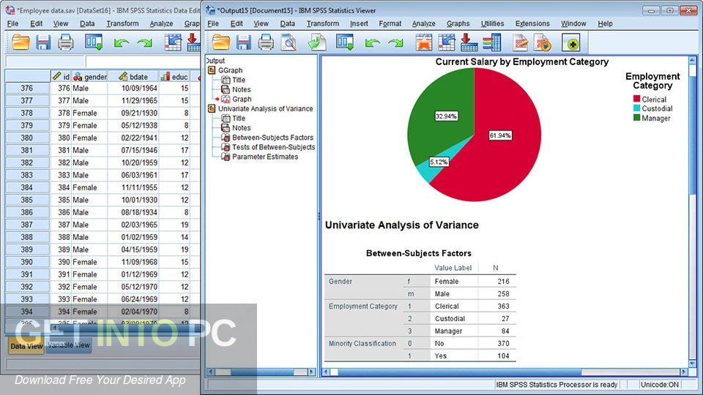
Task: Open Print Preview in the Viewer toolbar
Action: pyautogui.click(x=289, y=42)
